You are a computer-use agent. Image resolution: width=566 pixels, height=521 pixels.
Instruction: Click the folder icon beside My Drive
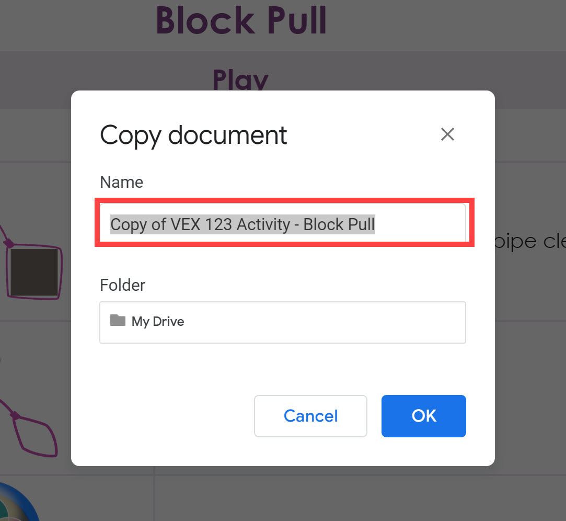pos(119,321)
